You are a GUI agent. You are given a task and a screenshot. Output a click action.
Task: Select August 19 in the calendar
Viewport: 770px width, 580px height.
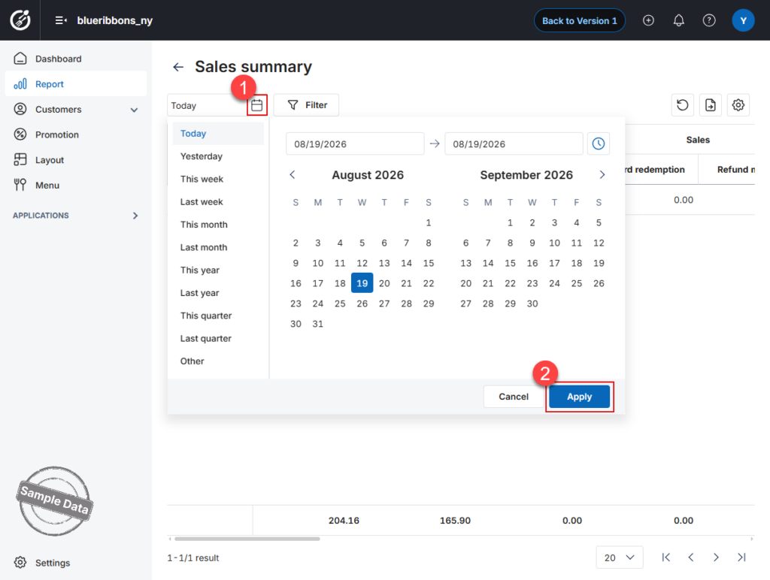[x=362, y=283]
